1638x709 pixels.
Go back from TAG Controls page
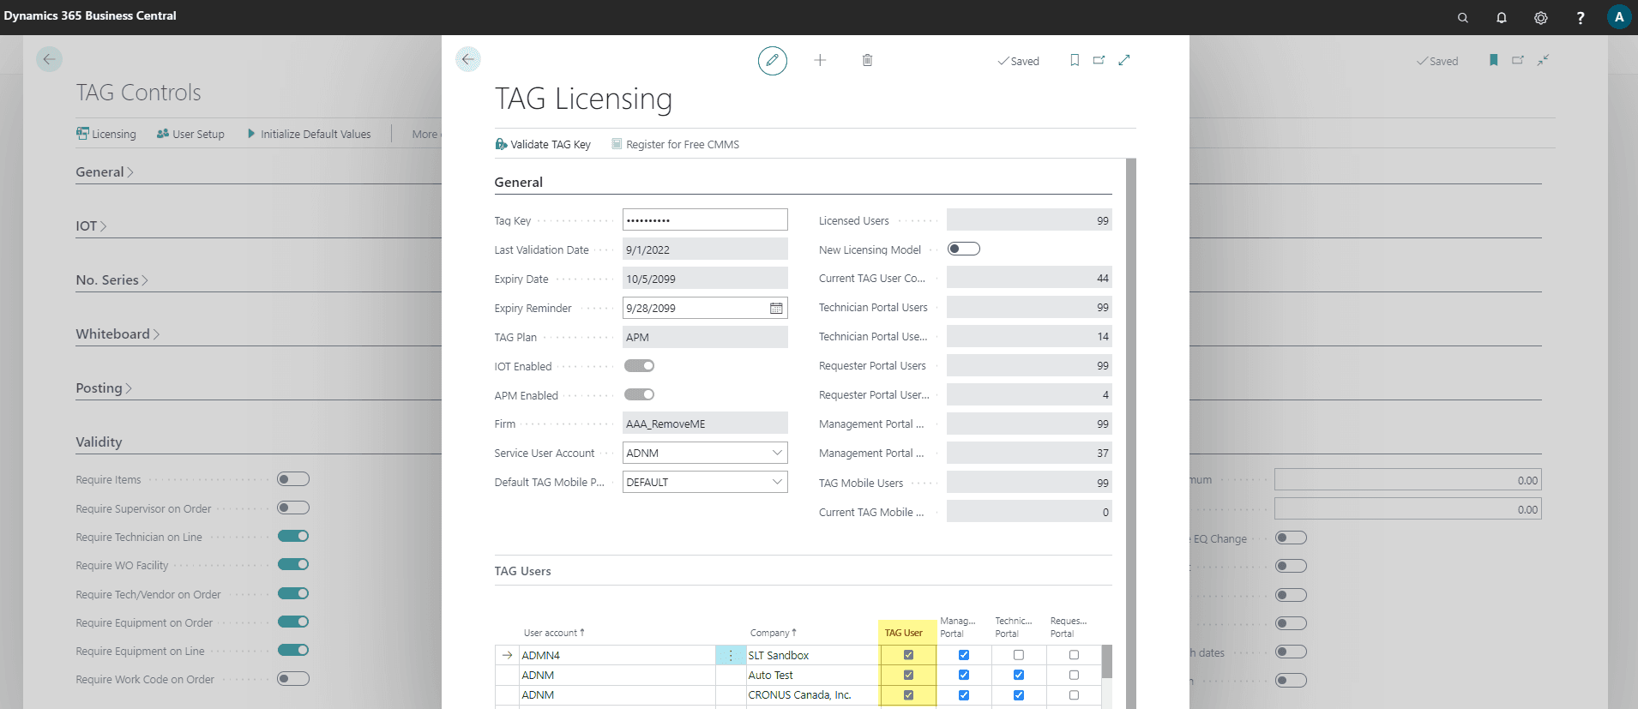(x=49, y=59)
